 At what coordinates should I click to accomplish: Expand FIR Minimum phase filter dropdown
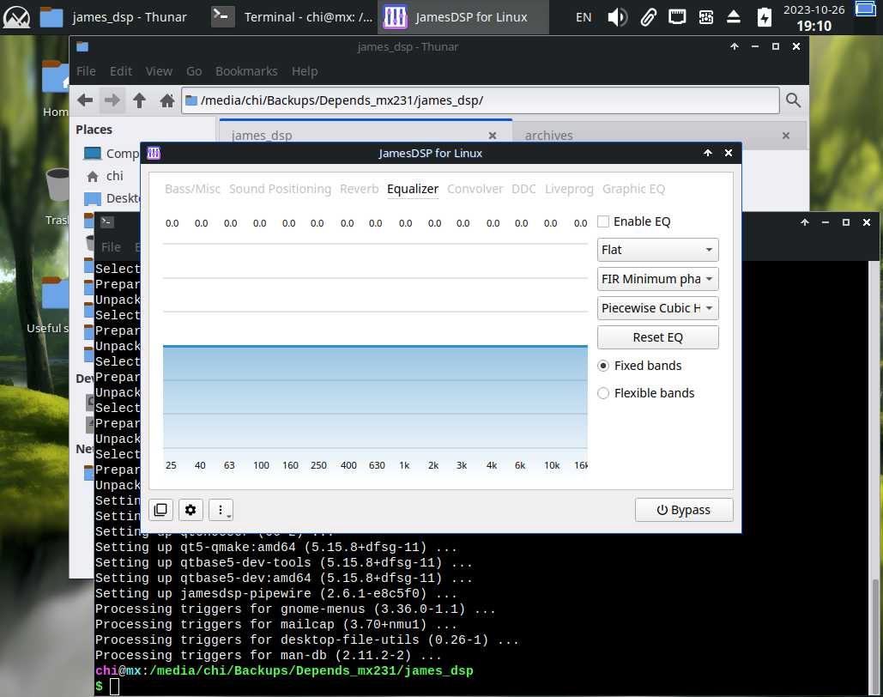coord(657,279)
